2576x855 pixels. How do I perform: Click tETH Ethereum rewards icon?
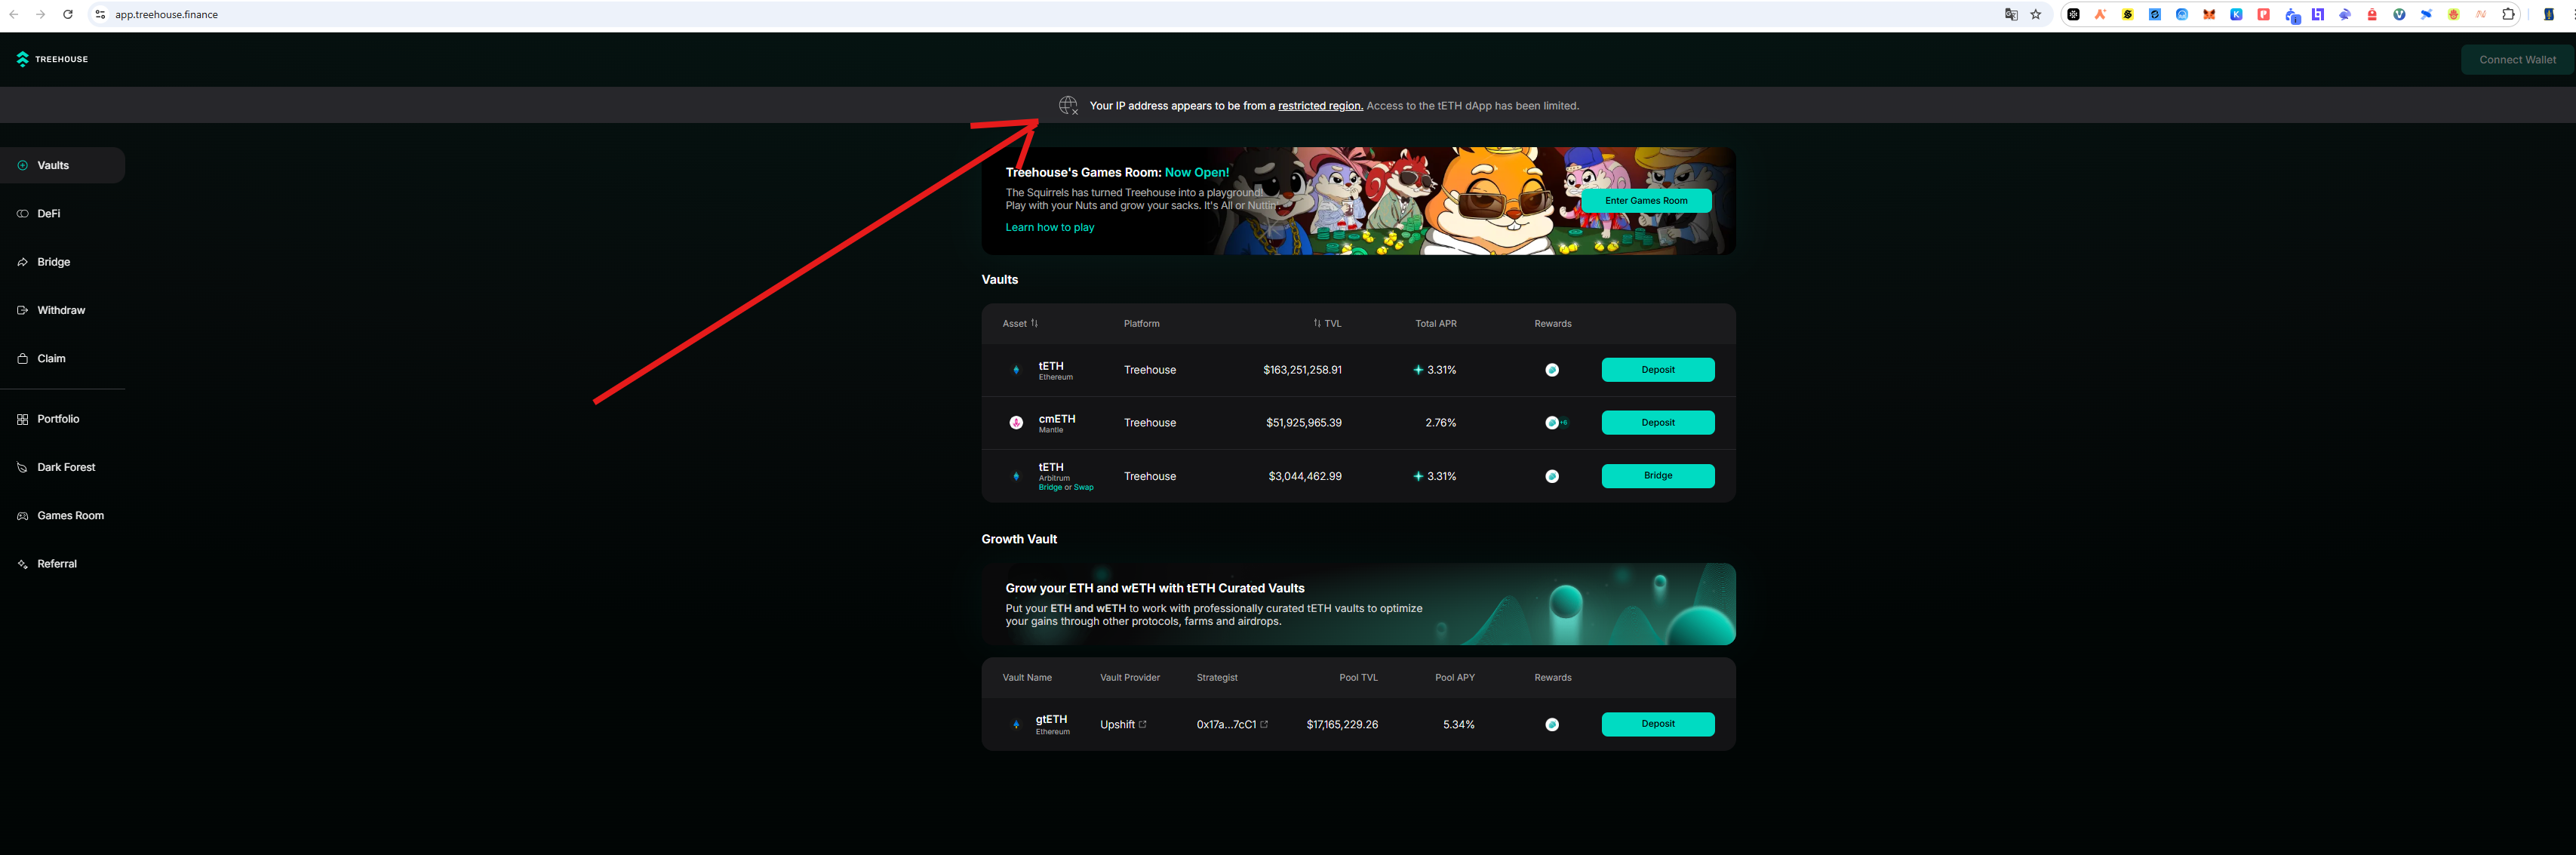click(x=1552, y=370)
